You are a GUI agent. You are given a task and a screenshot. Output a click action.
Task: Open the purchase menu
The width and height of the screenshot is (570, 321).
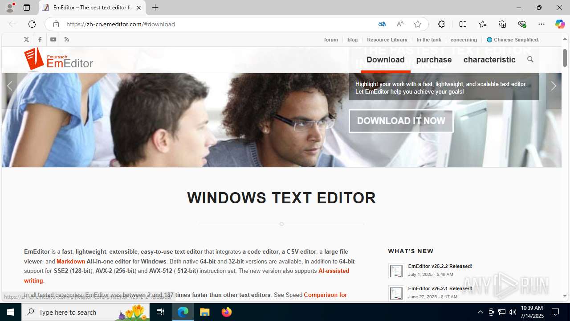point(434,60)
